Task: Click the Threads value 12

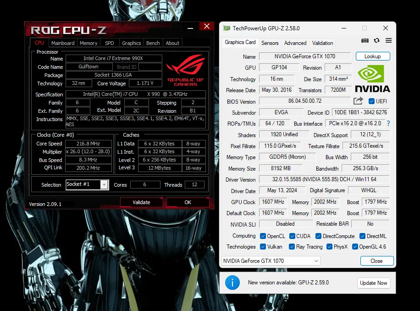Action: point(194,184)
